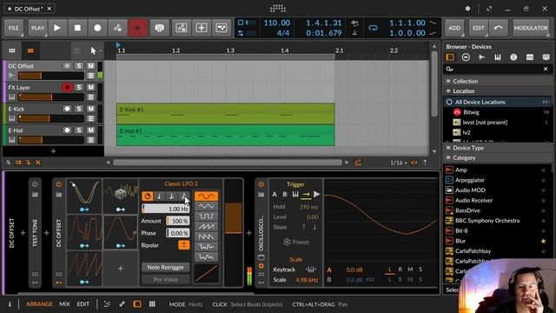556x313 pixels.
Task: Mute the E-Hat track
Action: pos(90,130)
